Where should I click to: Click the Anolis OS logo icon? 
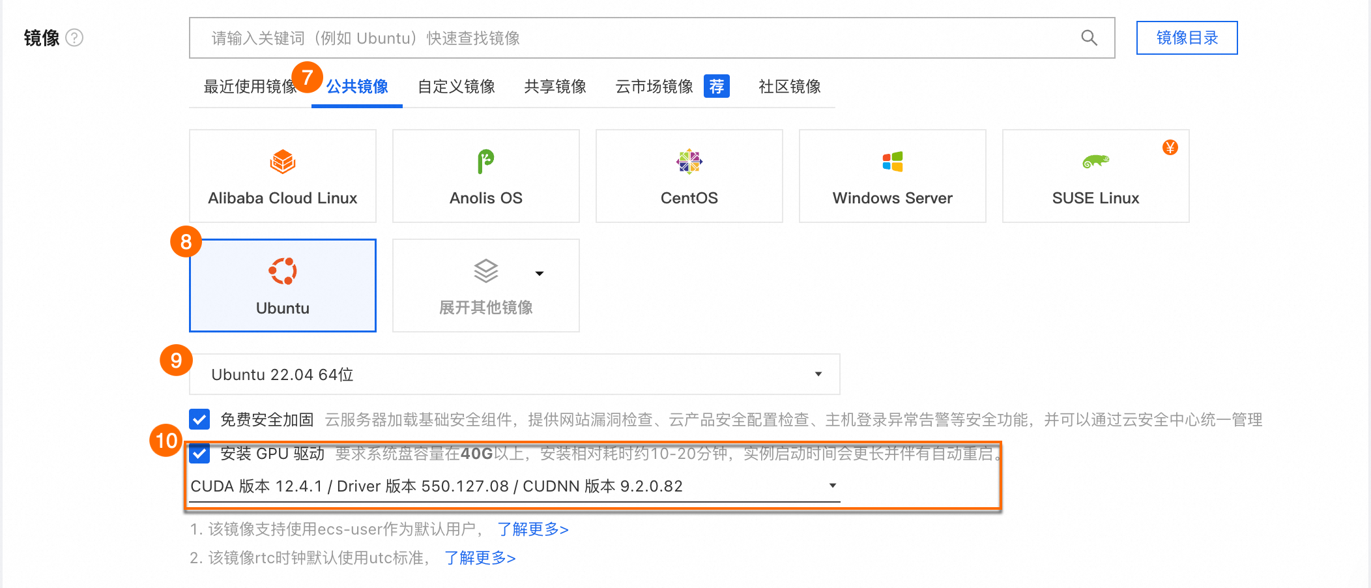tap(486, 162)
